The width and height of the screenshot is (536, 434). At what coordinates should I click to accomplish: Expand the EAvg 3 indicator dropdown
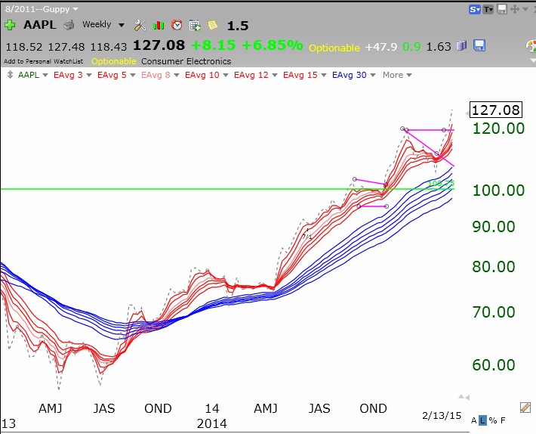(x=89, y=75)
